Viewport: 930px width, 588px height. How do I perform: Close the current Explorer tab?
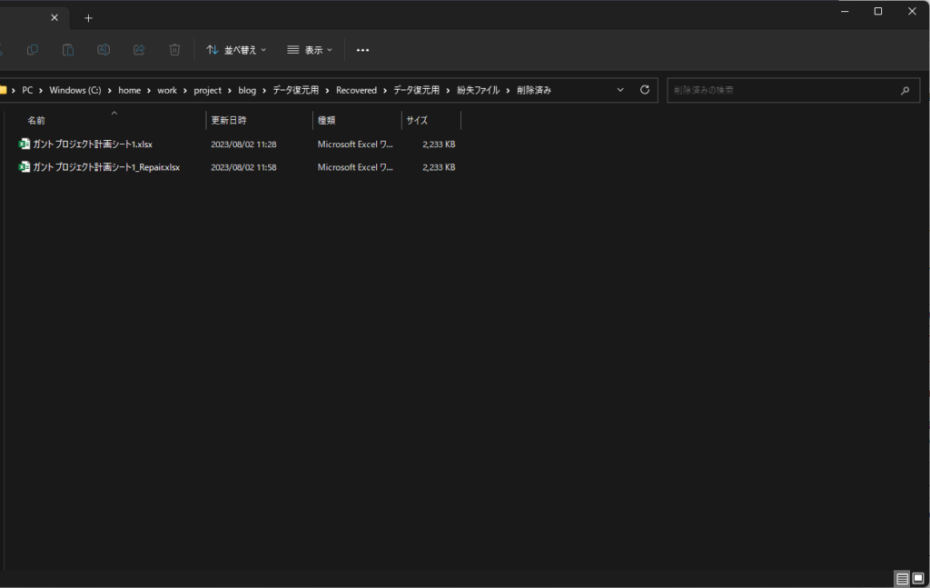pyautogui.click(x=55, y=17)
